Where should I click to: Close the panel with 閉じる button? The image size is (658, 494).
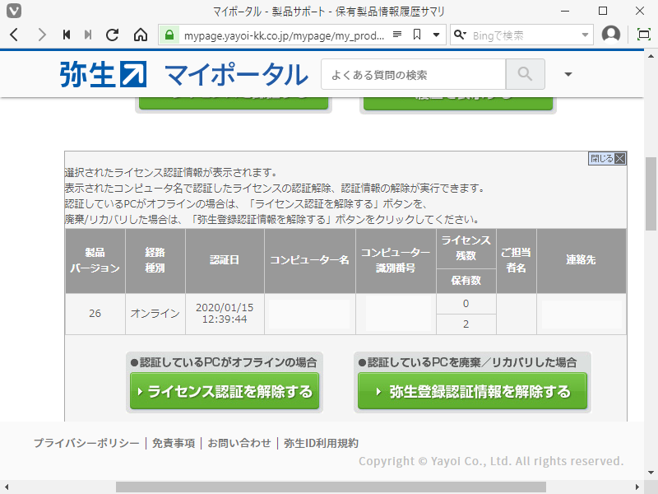pos(607,158)
